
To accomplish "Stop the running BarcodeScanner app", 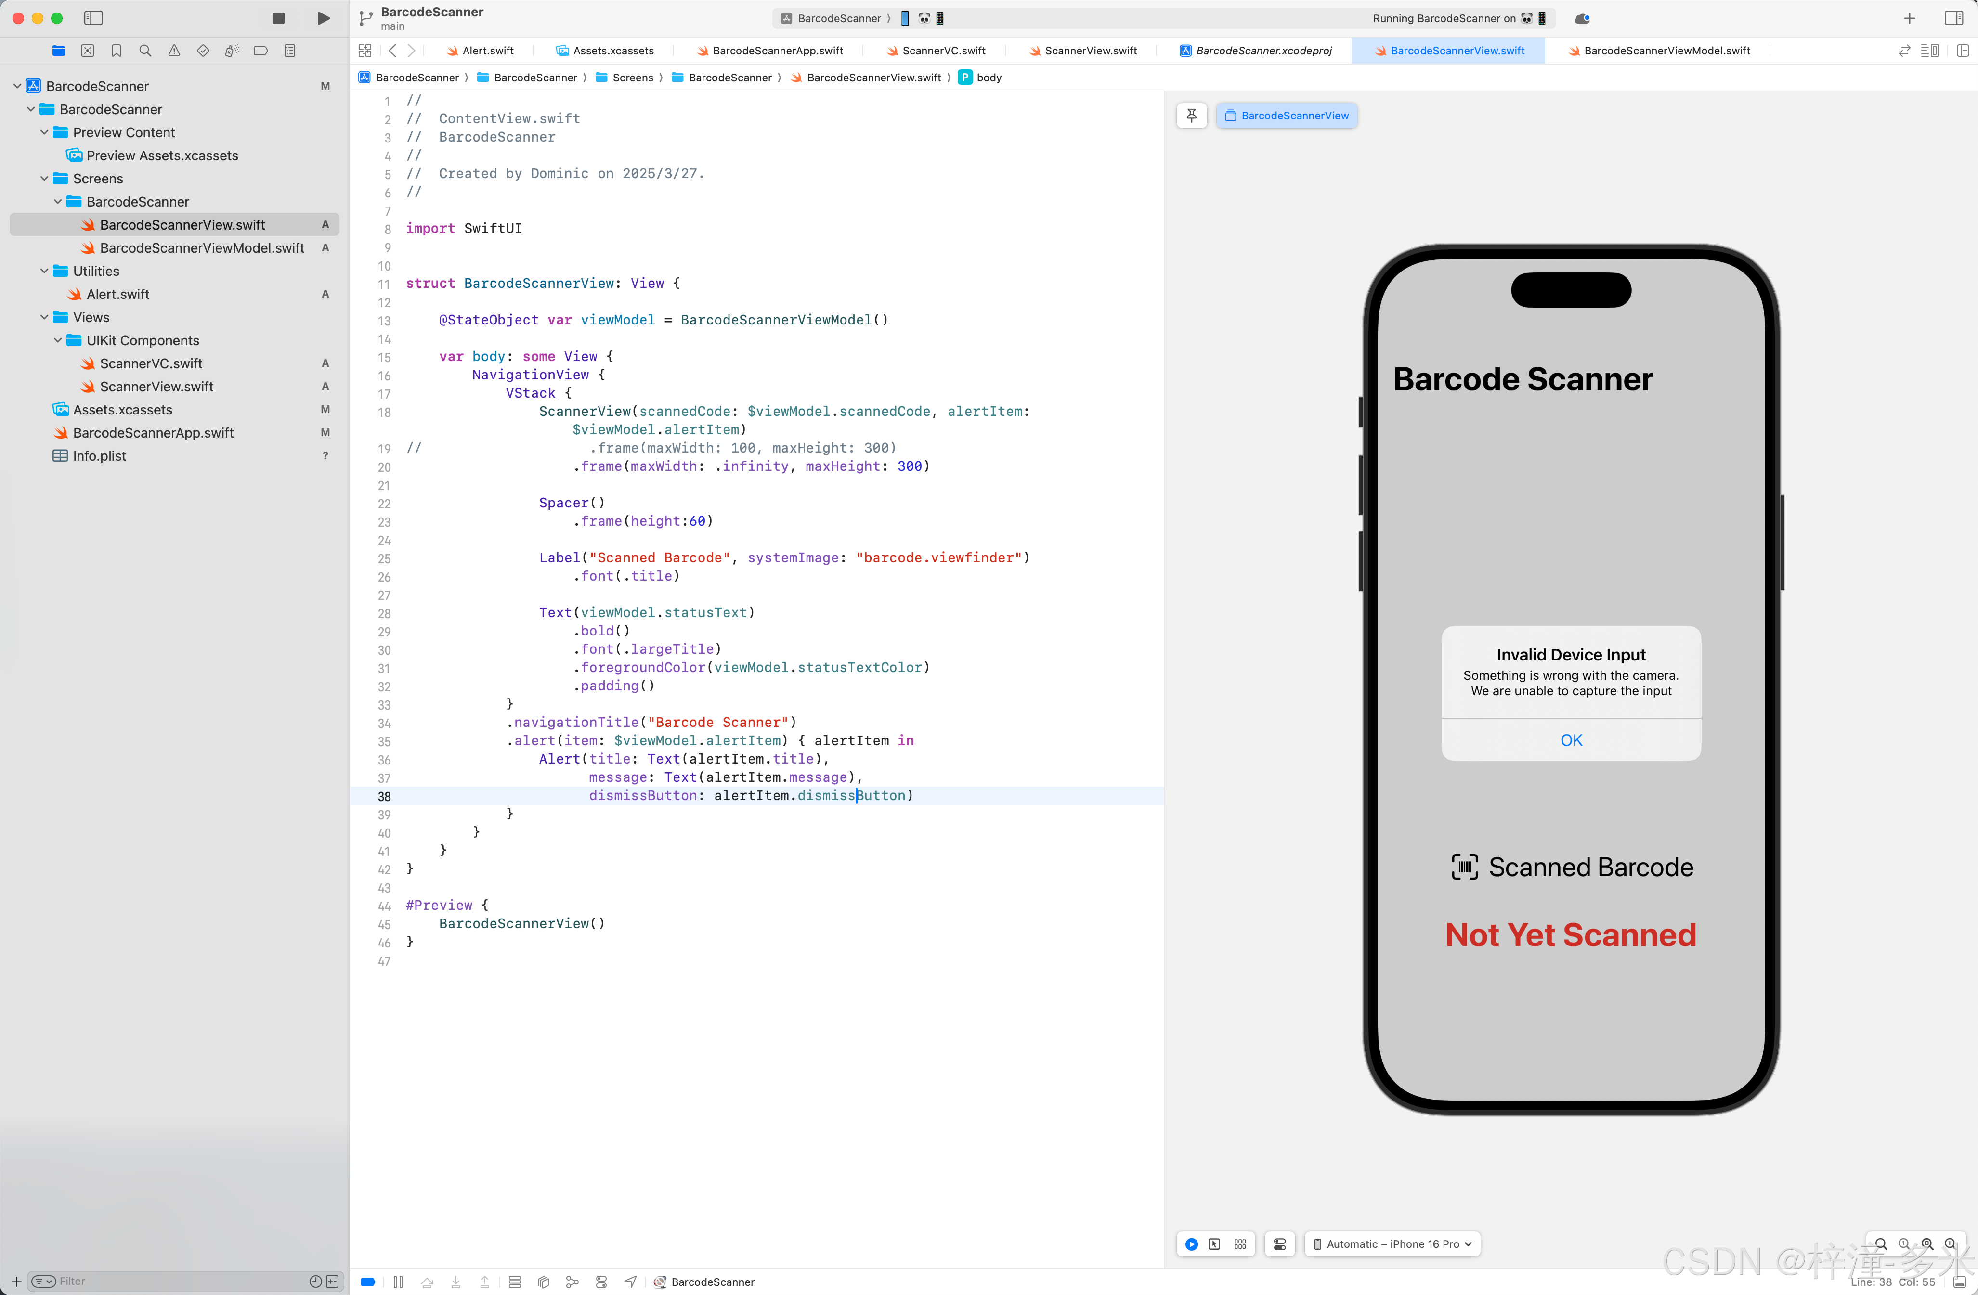I will coord(278,18).
